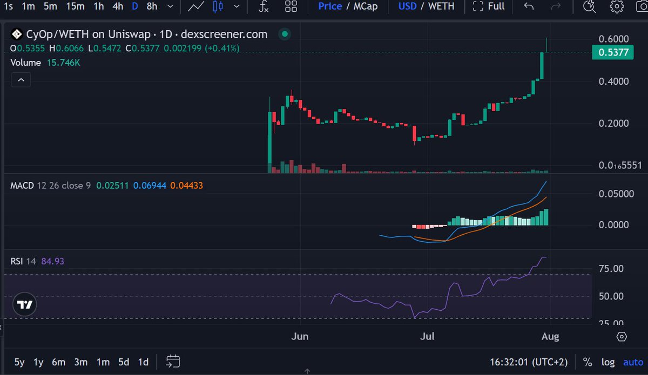Toggle the auto scale
The height and width of the screenshot is (375, 648).
coord(633,362)
